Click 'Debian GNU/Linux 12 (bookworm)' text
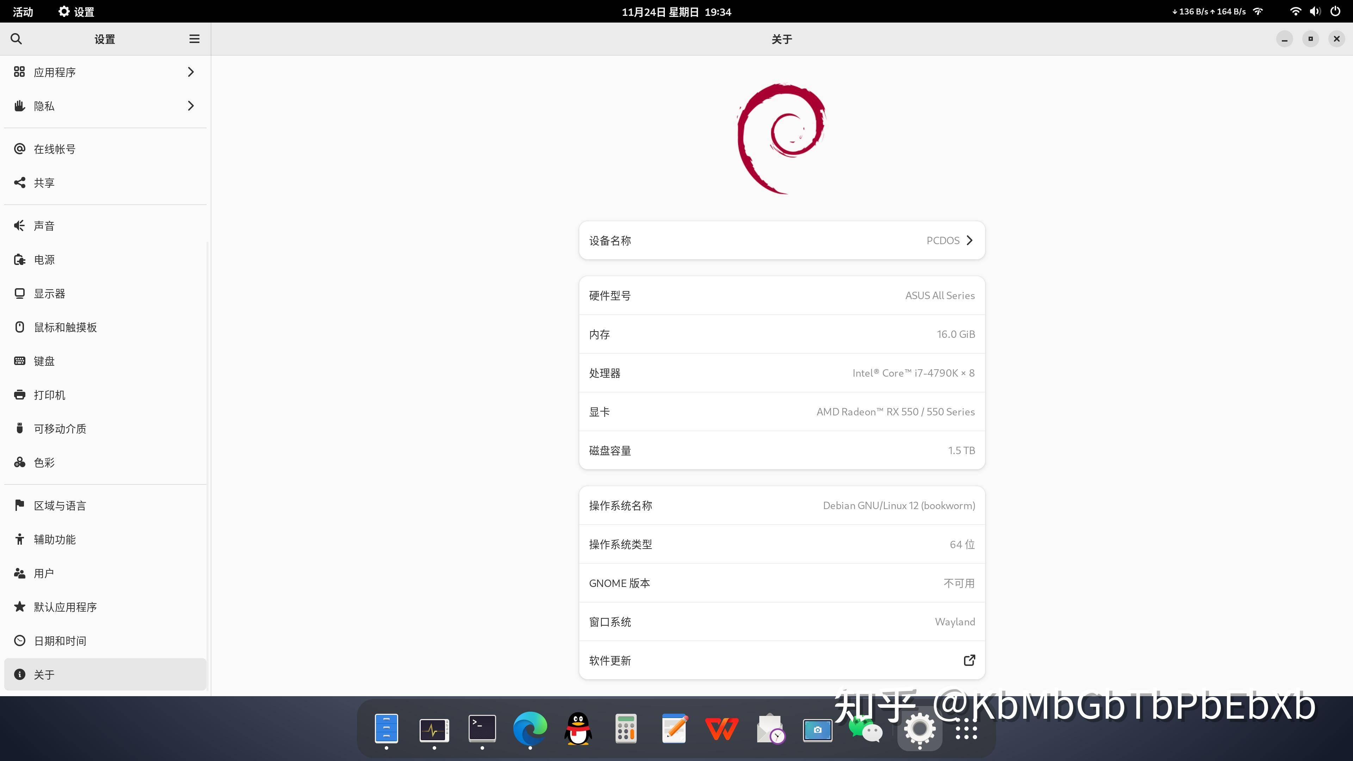1353x761 pixels. pos(899,506)
